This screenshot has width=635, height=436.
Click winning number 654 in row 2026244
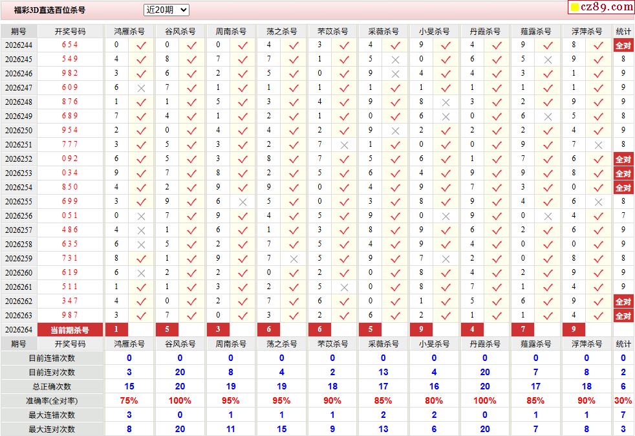tap(70, 45)
